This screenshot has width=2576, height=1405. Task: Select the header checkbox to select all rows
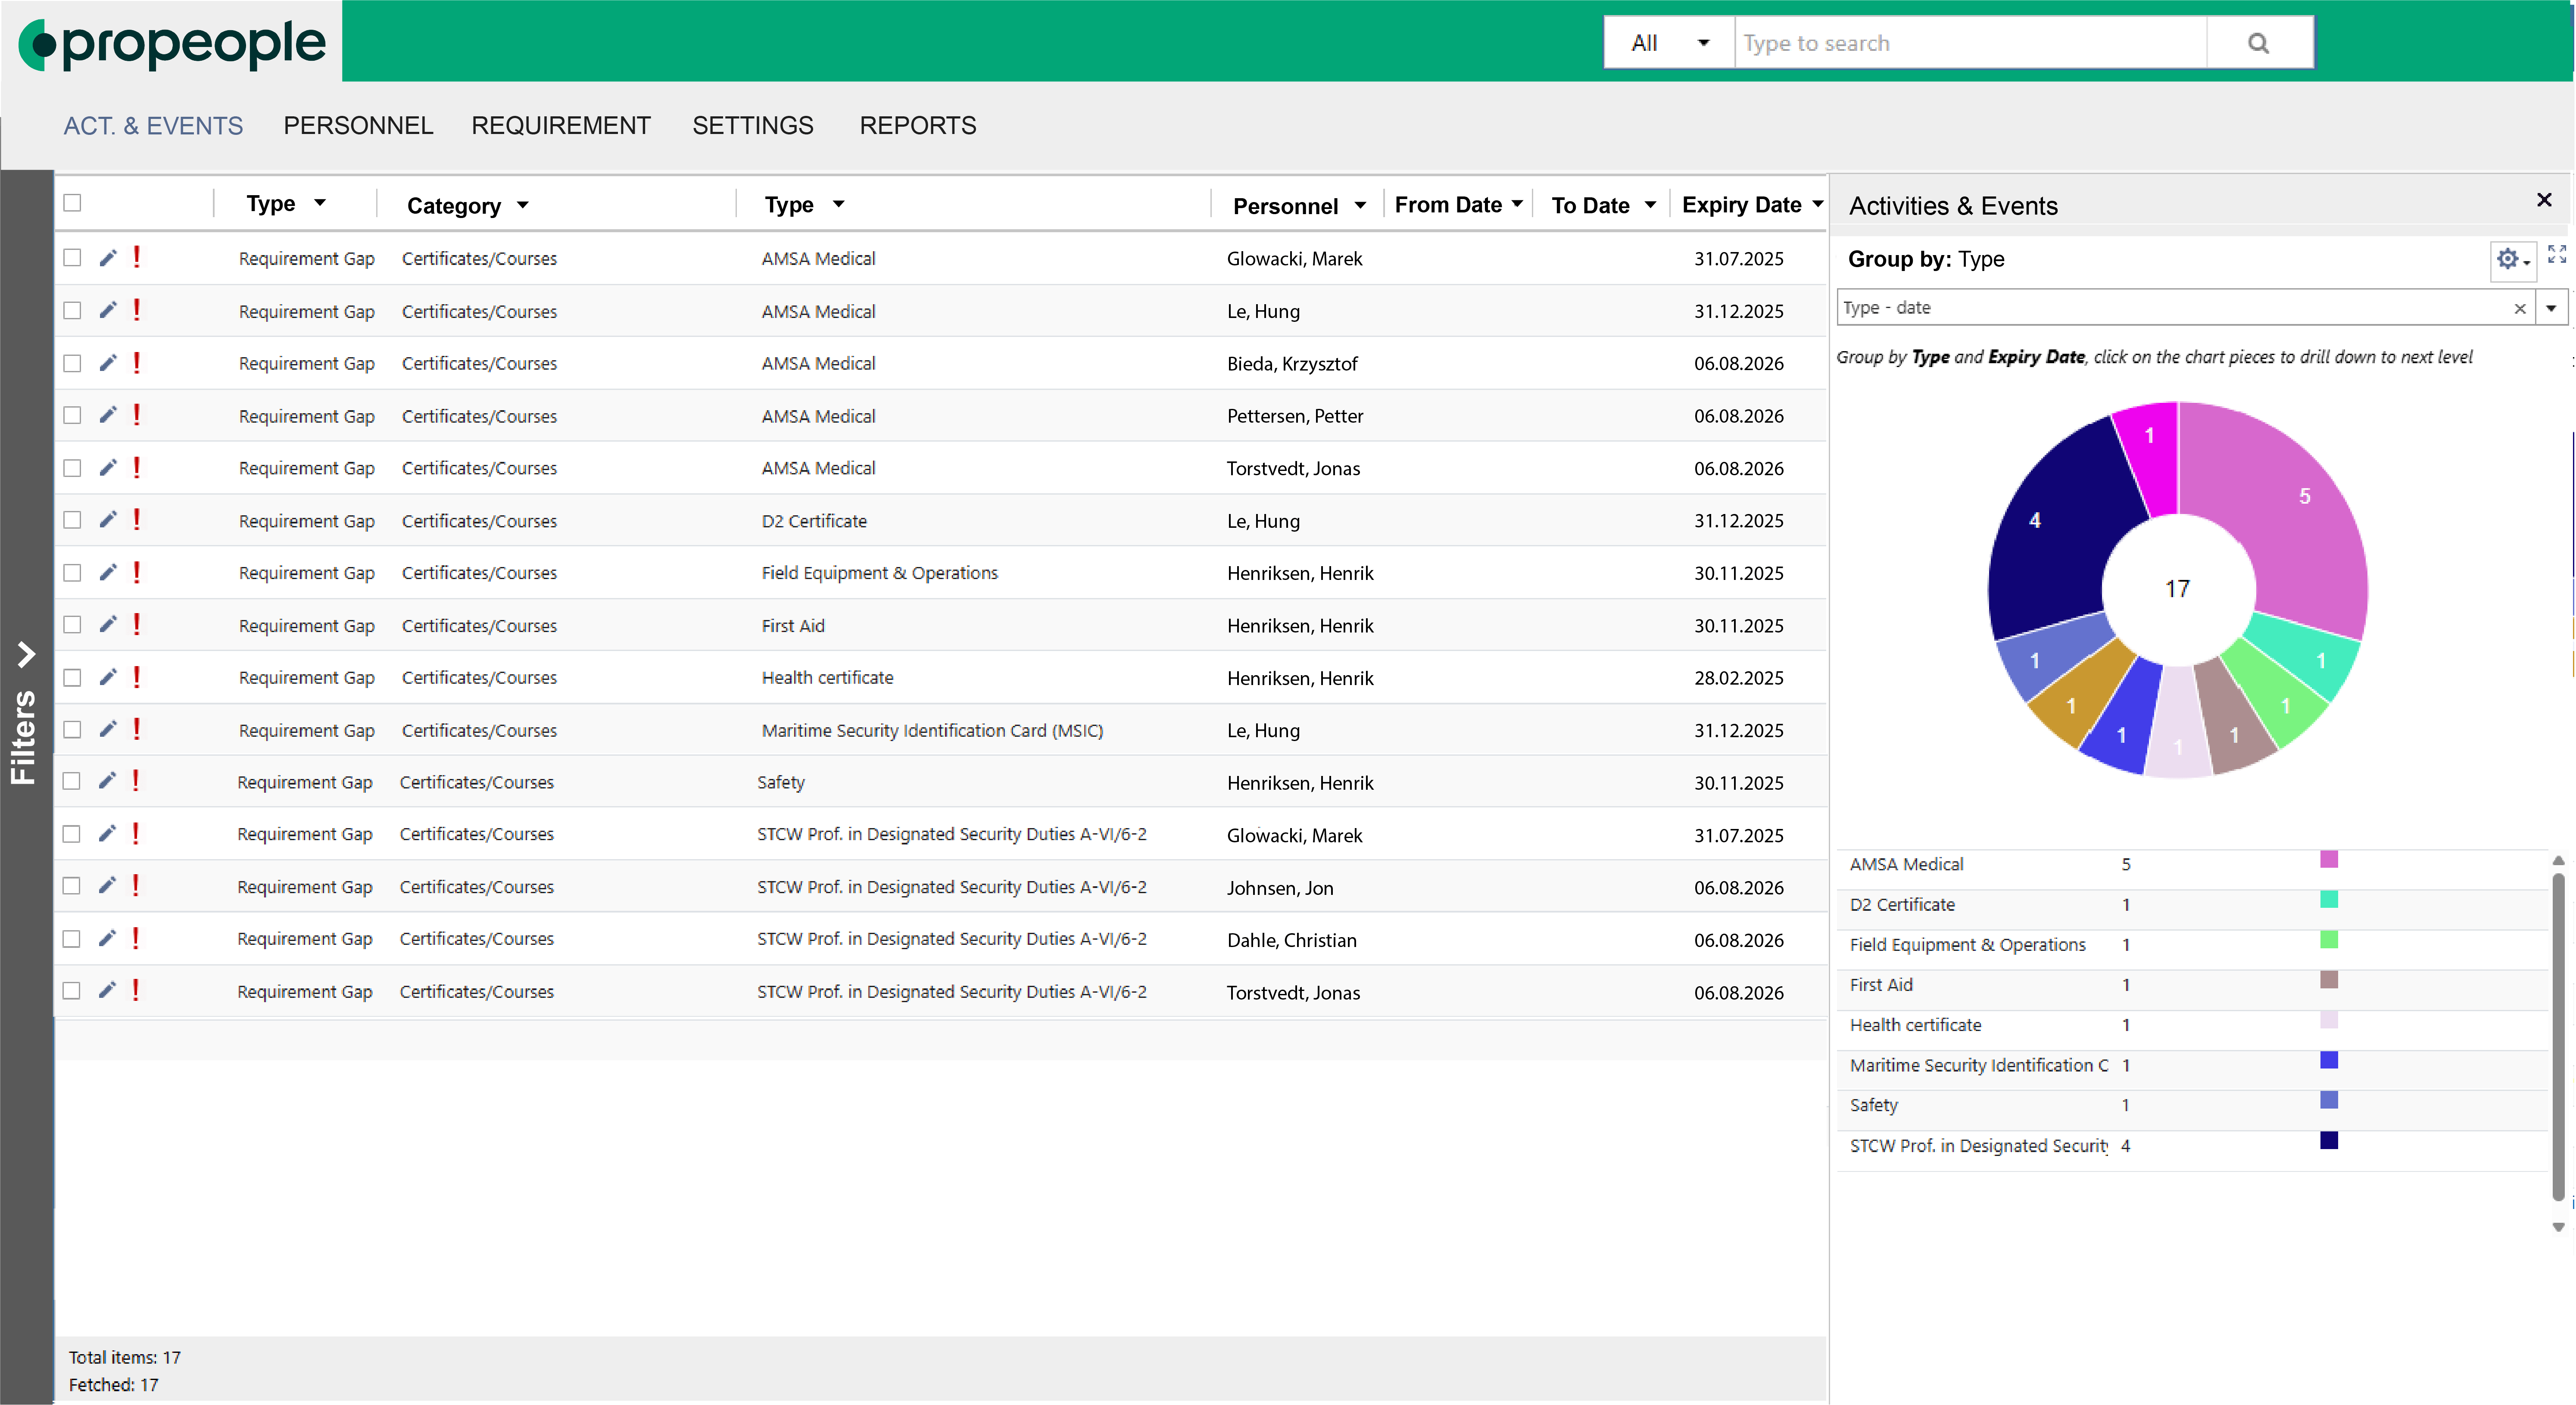tap(72, 202)
